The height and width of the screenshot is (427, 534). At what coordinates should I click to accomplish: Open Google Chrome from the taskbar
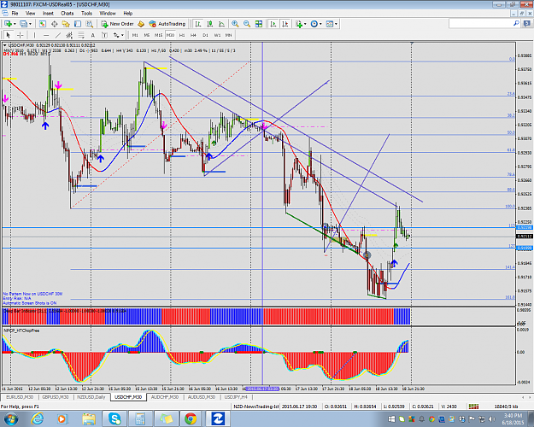click(x=191, y=418)
